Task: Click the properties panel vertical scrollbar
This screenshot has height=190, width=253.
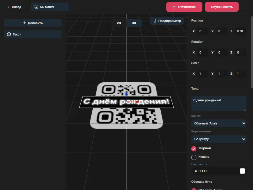Action: [x=252, y=52]
